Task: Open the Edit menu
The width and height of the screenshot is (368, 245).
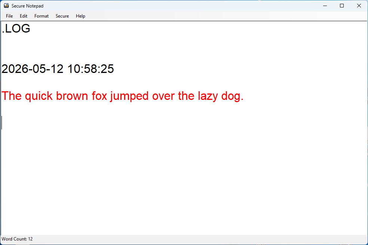Action: point(24,16)
